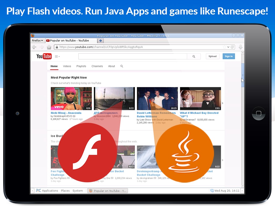Click the Sign in button
The image size is (275, 206).
[229, 56]
